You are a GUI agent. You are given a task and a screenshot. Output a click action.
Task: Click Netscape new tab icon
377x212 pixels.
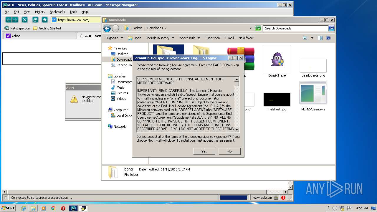(x=35, y=20)
